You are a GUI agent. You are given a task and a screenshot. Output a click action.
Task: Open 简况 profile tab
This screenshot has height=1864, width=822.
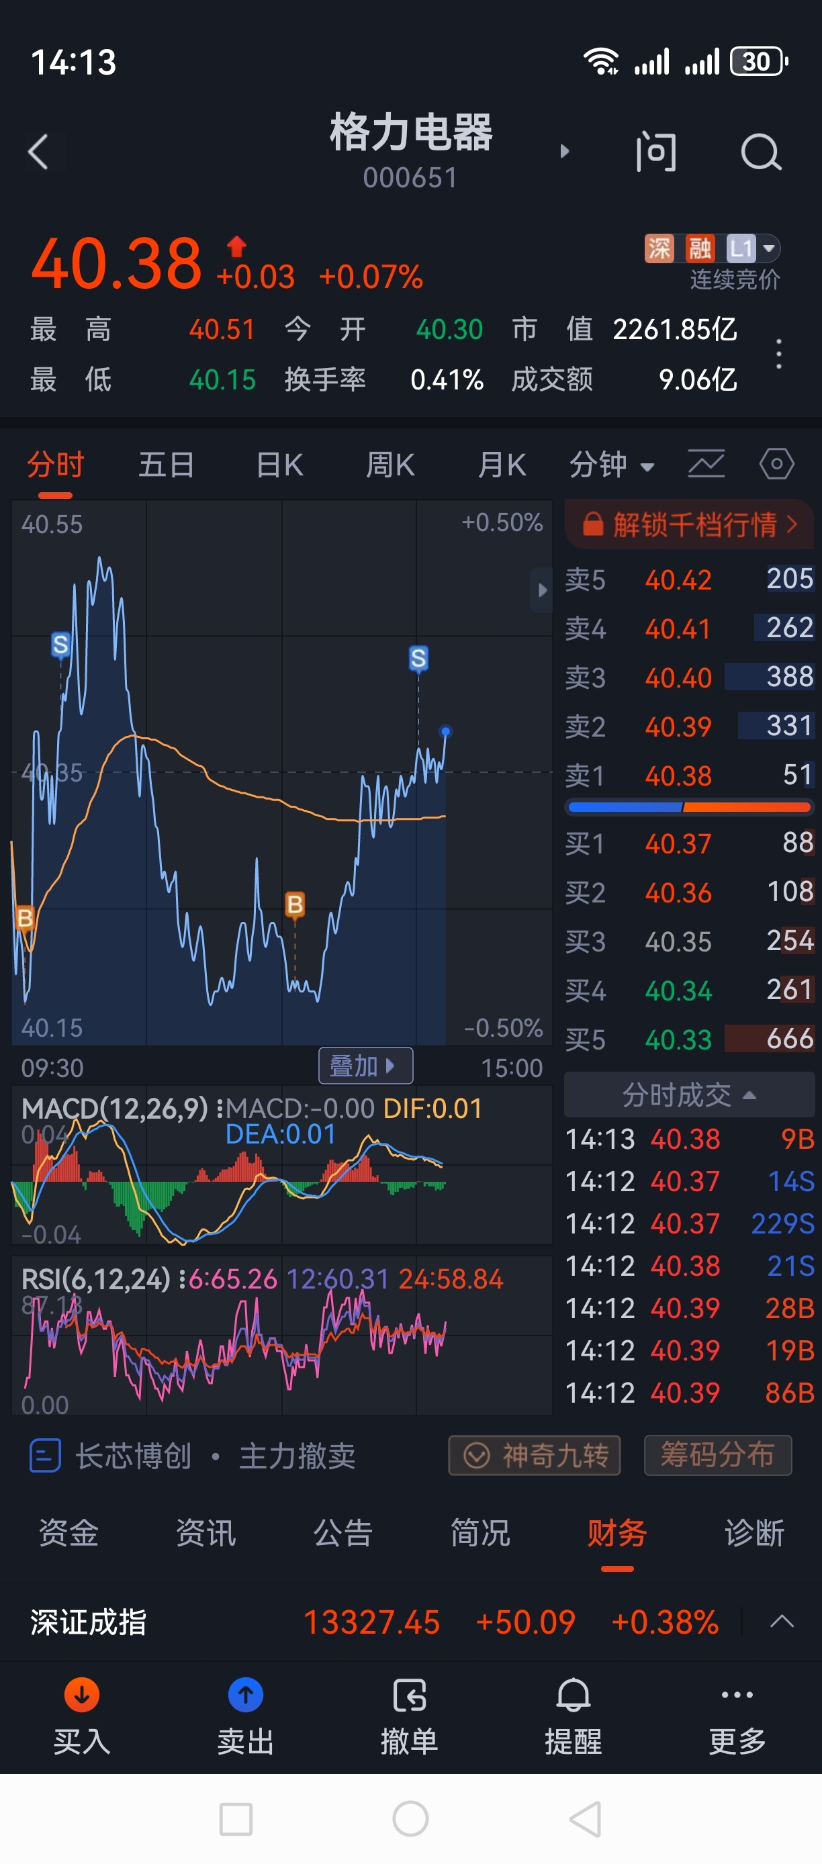point(480,1532)
